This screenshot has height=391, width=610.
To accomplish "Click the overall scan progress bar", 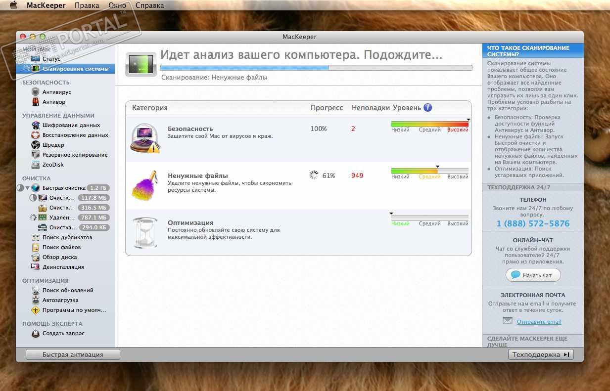I will [316, 68].
